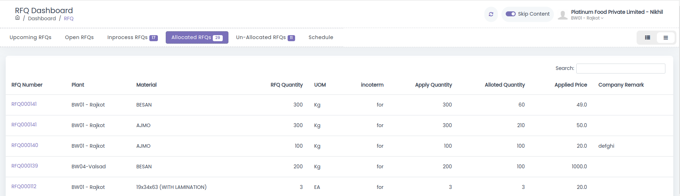Open the Un-Allocated RFQs tab

pyautogui.click(x=265, y=37)
